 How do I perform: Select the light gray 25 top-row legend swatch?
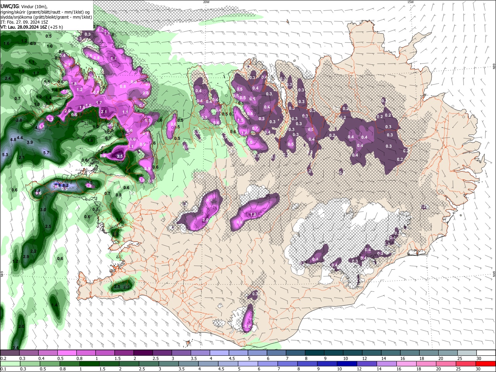[467, 353]
